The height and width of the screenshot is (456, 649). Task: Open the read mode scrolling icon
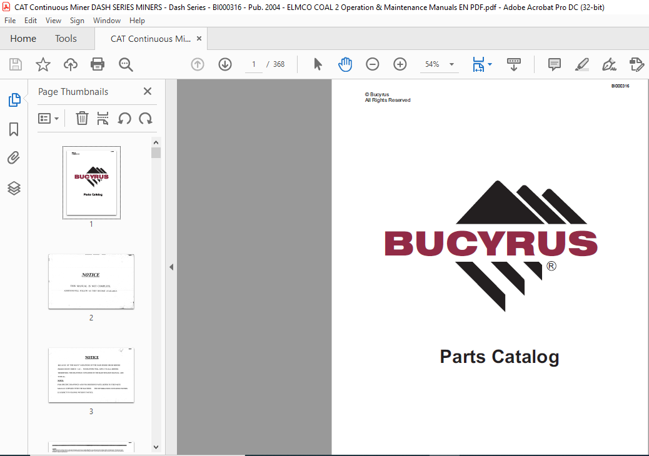click(514, 64)
